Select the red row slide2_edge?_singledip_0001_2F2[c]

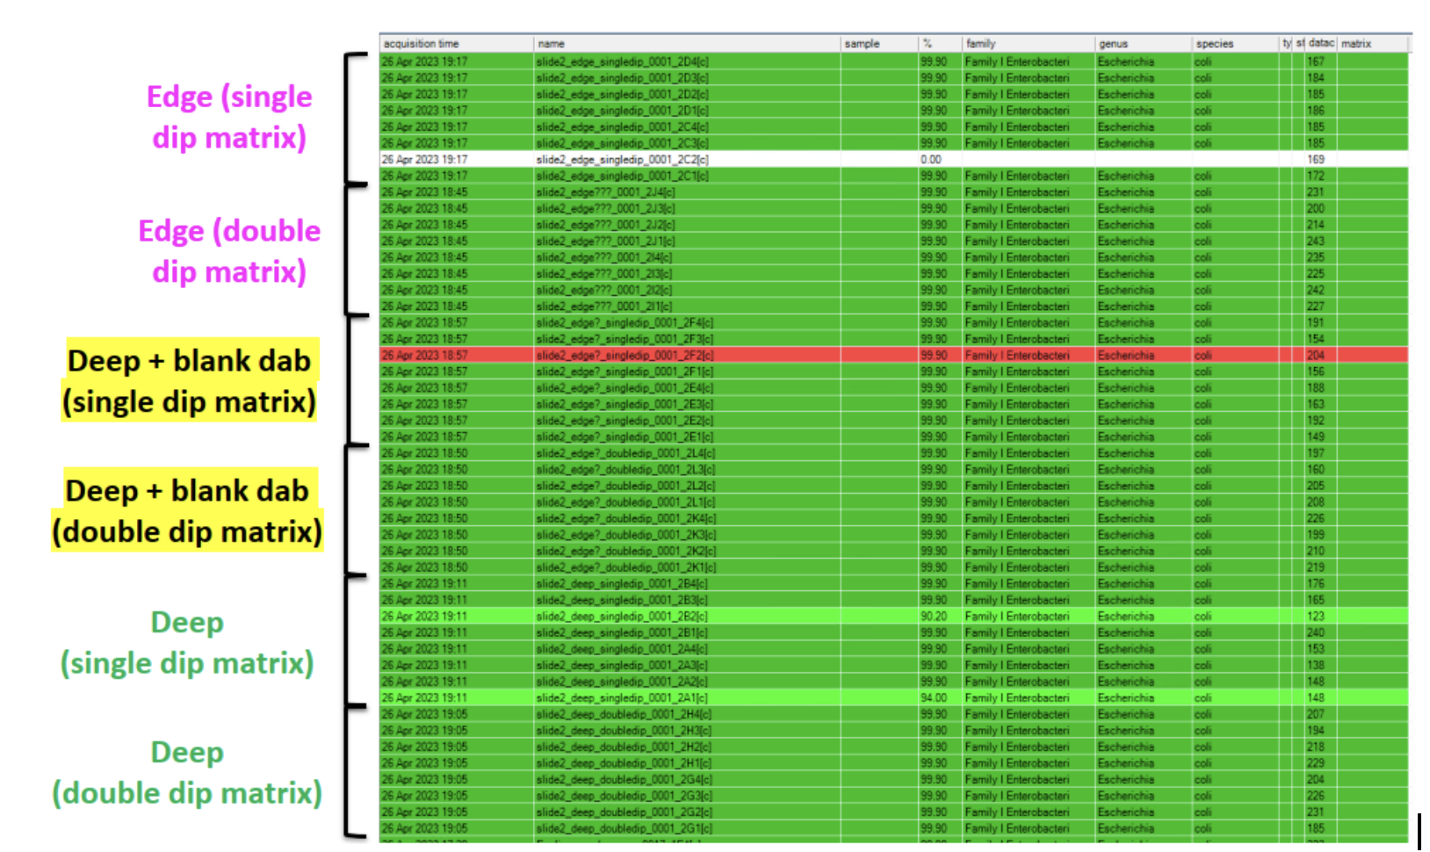[894, 355]
